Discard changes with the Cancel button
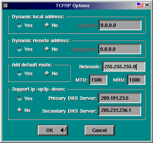The height and width of the screenshot is (143, 153). (x=100, y=130)
